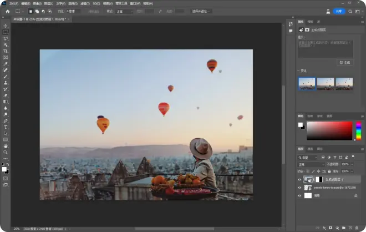Screen dimensions: 366x232
Task: Hide the white background layer eye icon
Action: click(299, 195)
